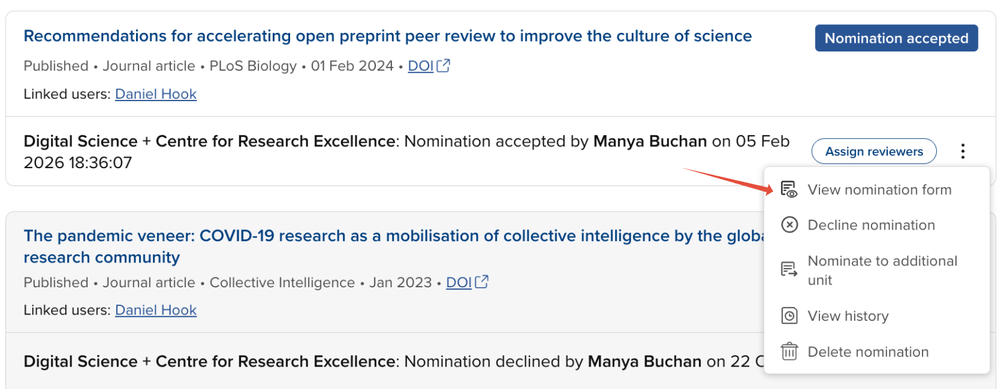Click the Nominate to additional unit icon
This screenshot has width=1007, height=389.
789,270
